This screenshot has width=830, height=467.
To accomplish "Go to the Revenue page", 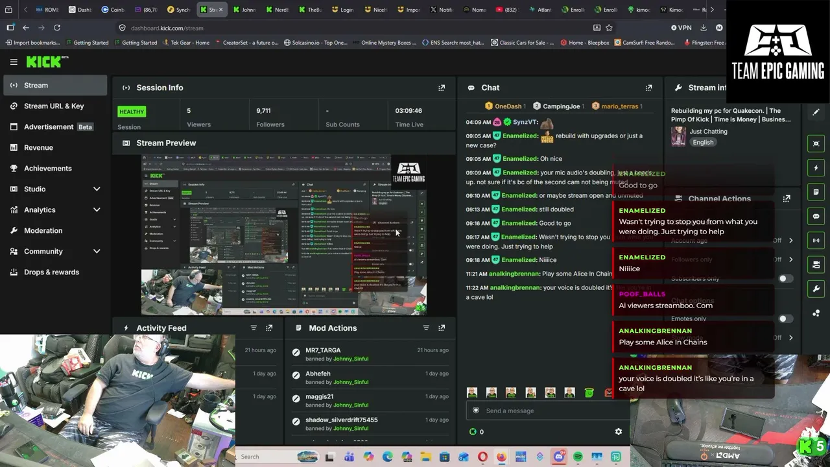I will pos(55,147).
